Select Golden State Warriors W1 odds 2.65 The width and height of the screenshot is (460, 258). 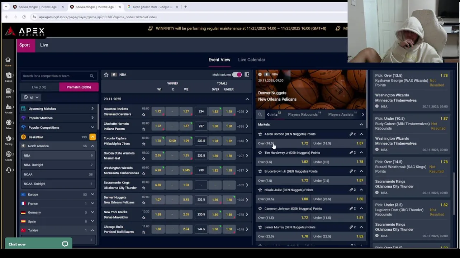coord(158,156)
